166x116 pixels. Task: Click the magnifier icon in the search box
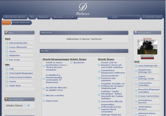pos(110,17)
